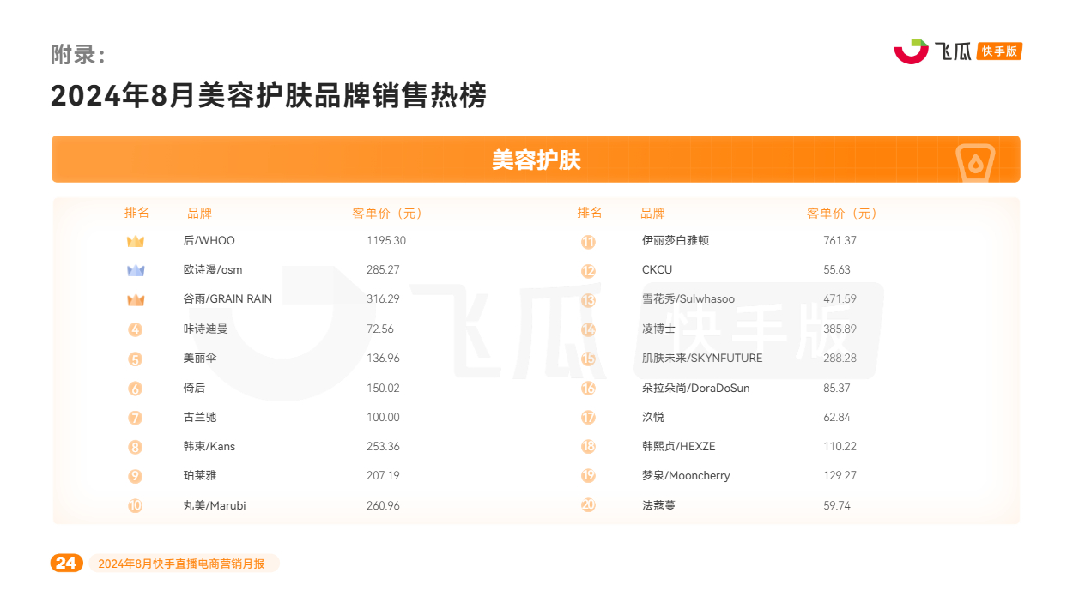The height and width of the screenshot is (603, 1073).
Task: Pick the brand name 伊丽莎白雅顿
Action: pos(676,240)
